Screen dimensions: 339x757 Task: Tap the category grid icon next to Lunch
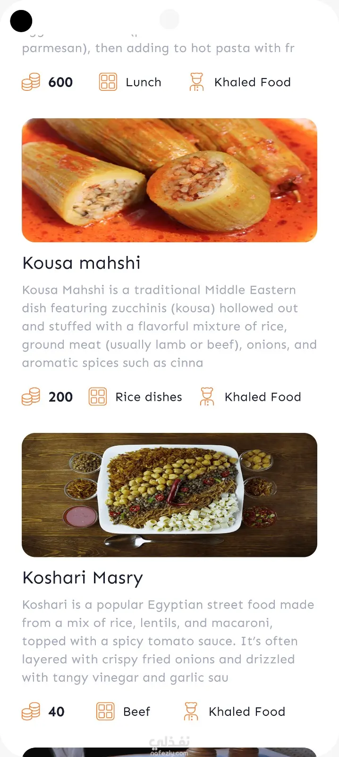(108, 82)
